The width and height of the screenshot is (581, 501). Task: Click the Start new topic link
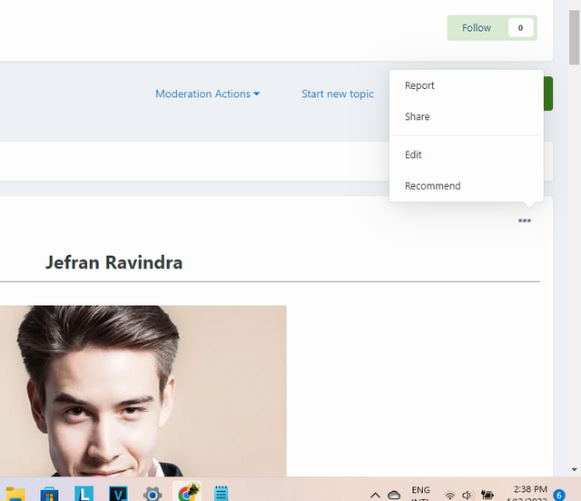pos(338,94)
